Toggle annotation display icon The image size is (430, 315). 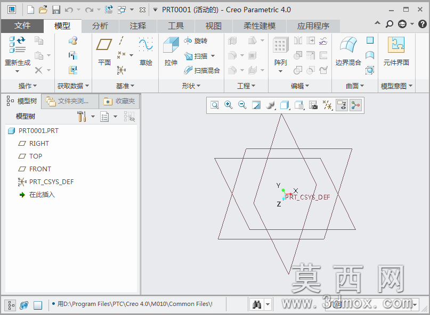pyautogui.click(x=342, y=105)
